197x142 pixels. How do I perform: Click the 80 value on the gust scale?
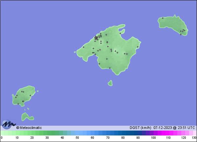[123, 138]
